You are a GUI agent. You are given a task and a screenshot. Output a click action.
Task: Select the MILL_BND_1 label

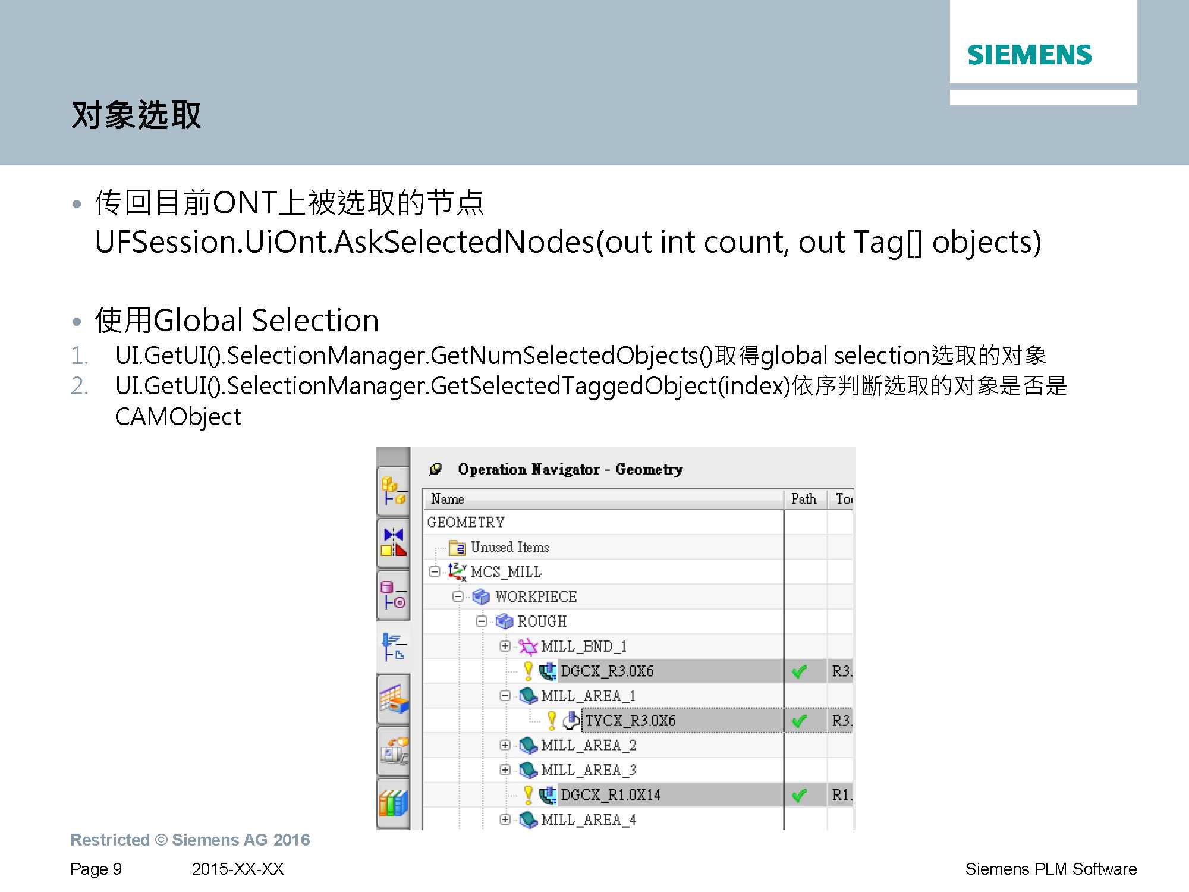584,646
